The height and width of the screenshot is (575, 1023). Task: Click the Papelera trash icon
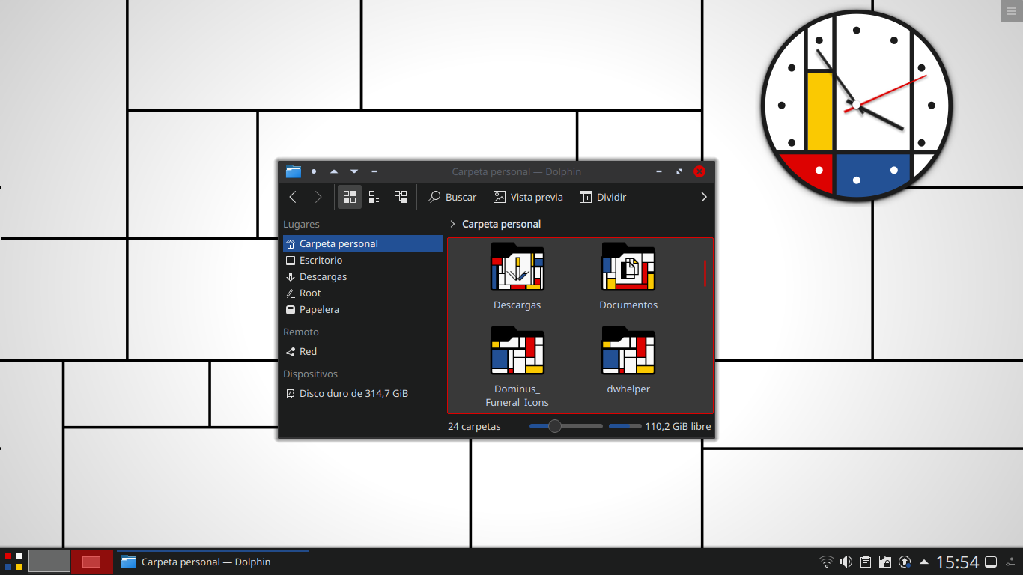291,309
